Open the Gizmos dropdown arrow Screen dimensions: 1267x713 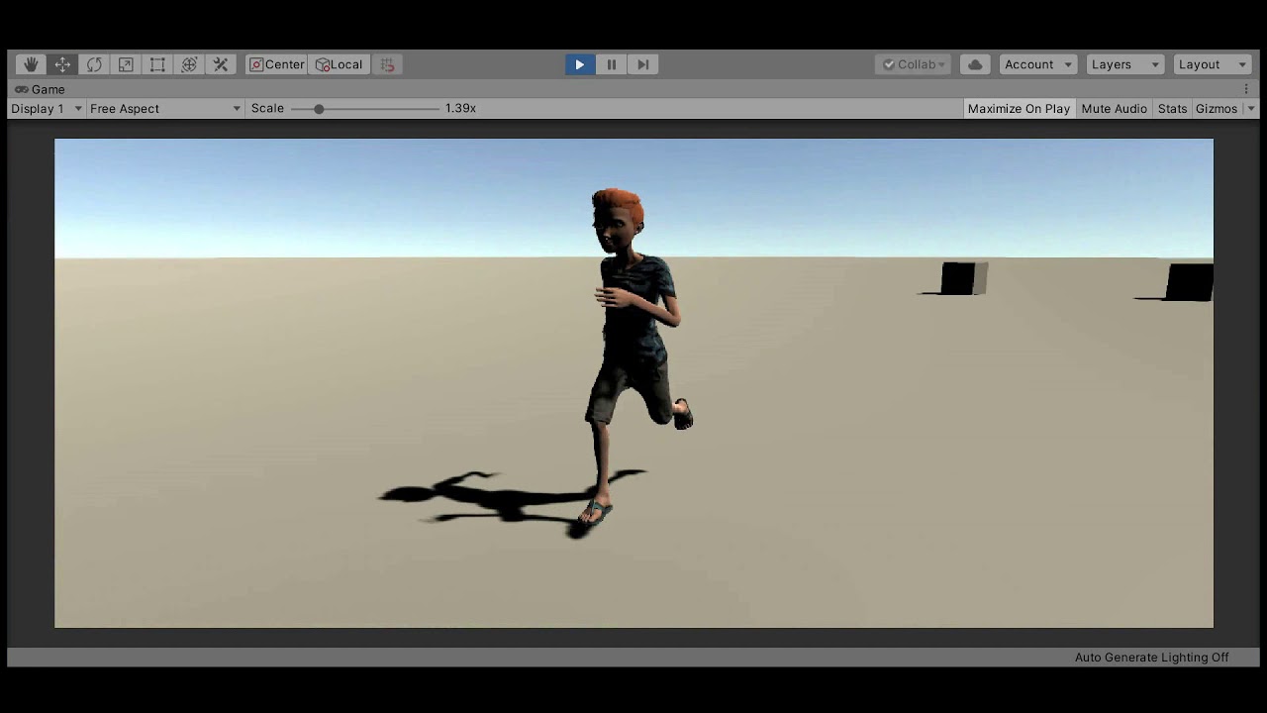(1251, 109)
